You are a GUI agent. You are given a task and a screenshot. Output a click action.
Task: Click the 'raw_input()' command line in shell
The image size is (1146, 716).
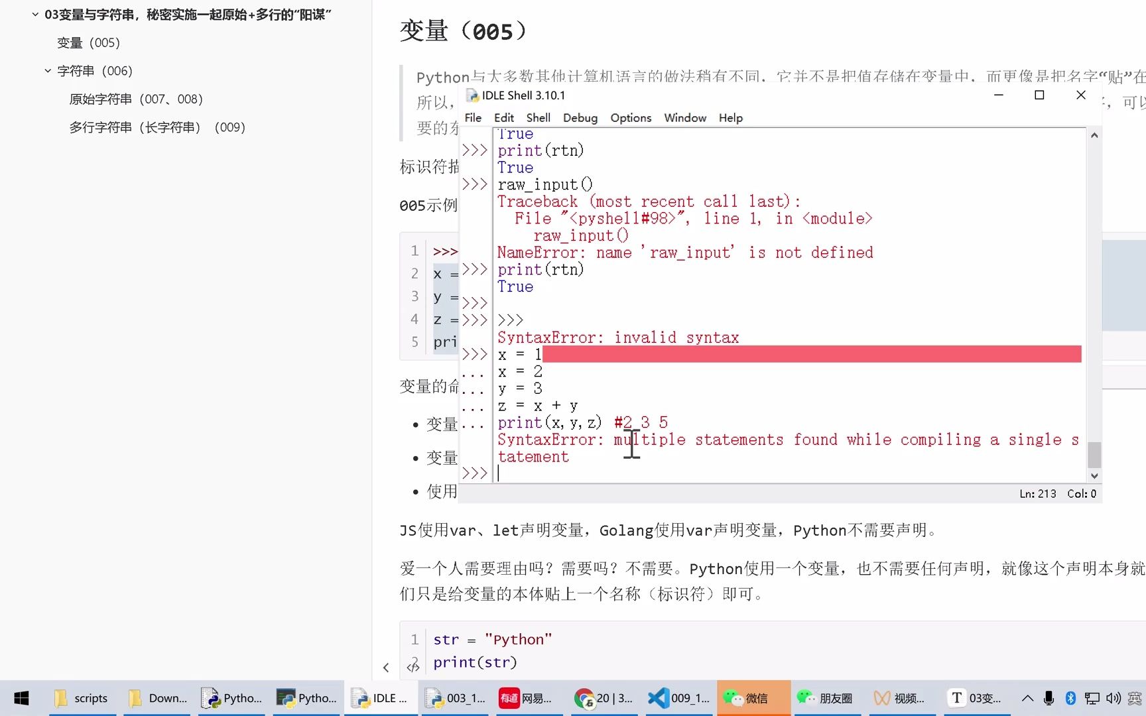coord(545,184)
